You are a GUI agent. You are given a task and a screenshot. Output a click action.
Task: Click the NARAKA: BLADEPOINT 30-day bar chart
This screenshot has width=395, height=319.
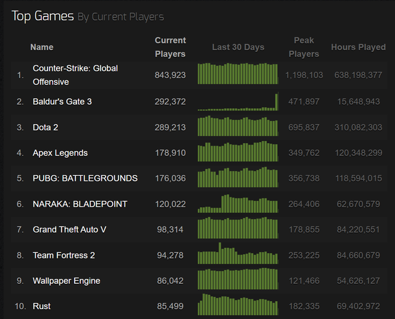[238, 204]
